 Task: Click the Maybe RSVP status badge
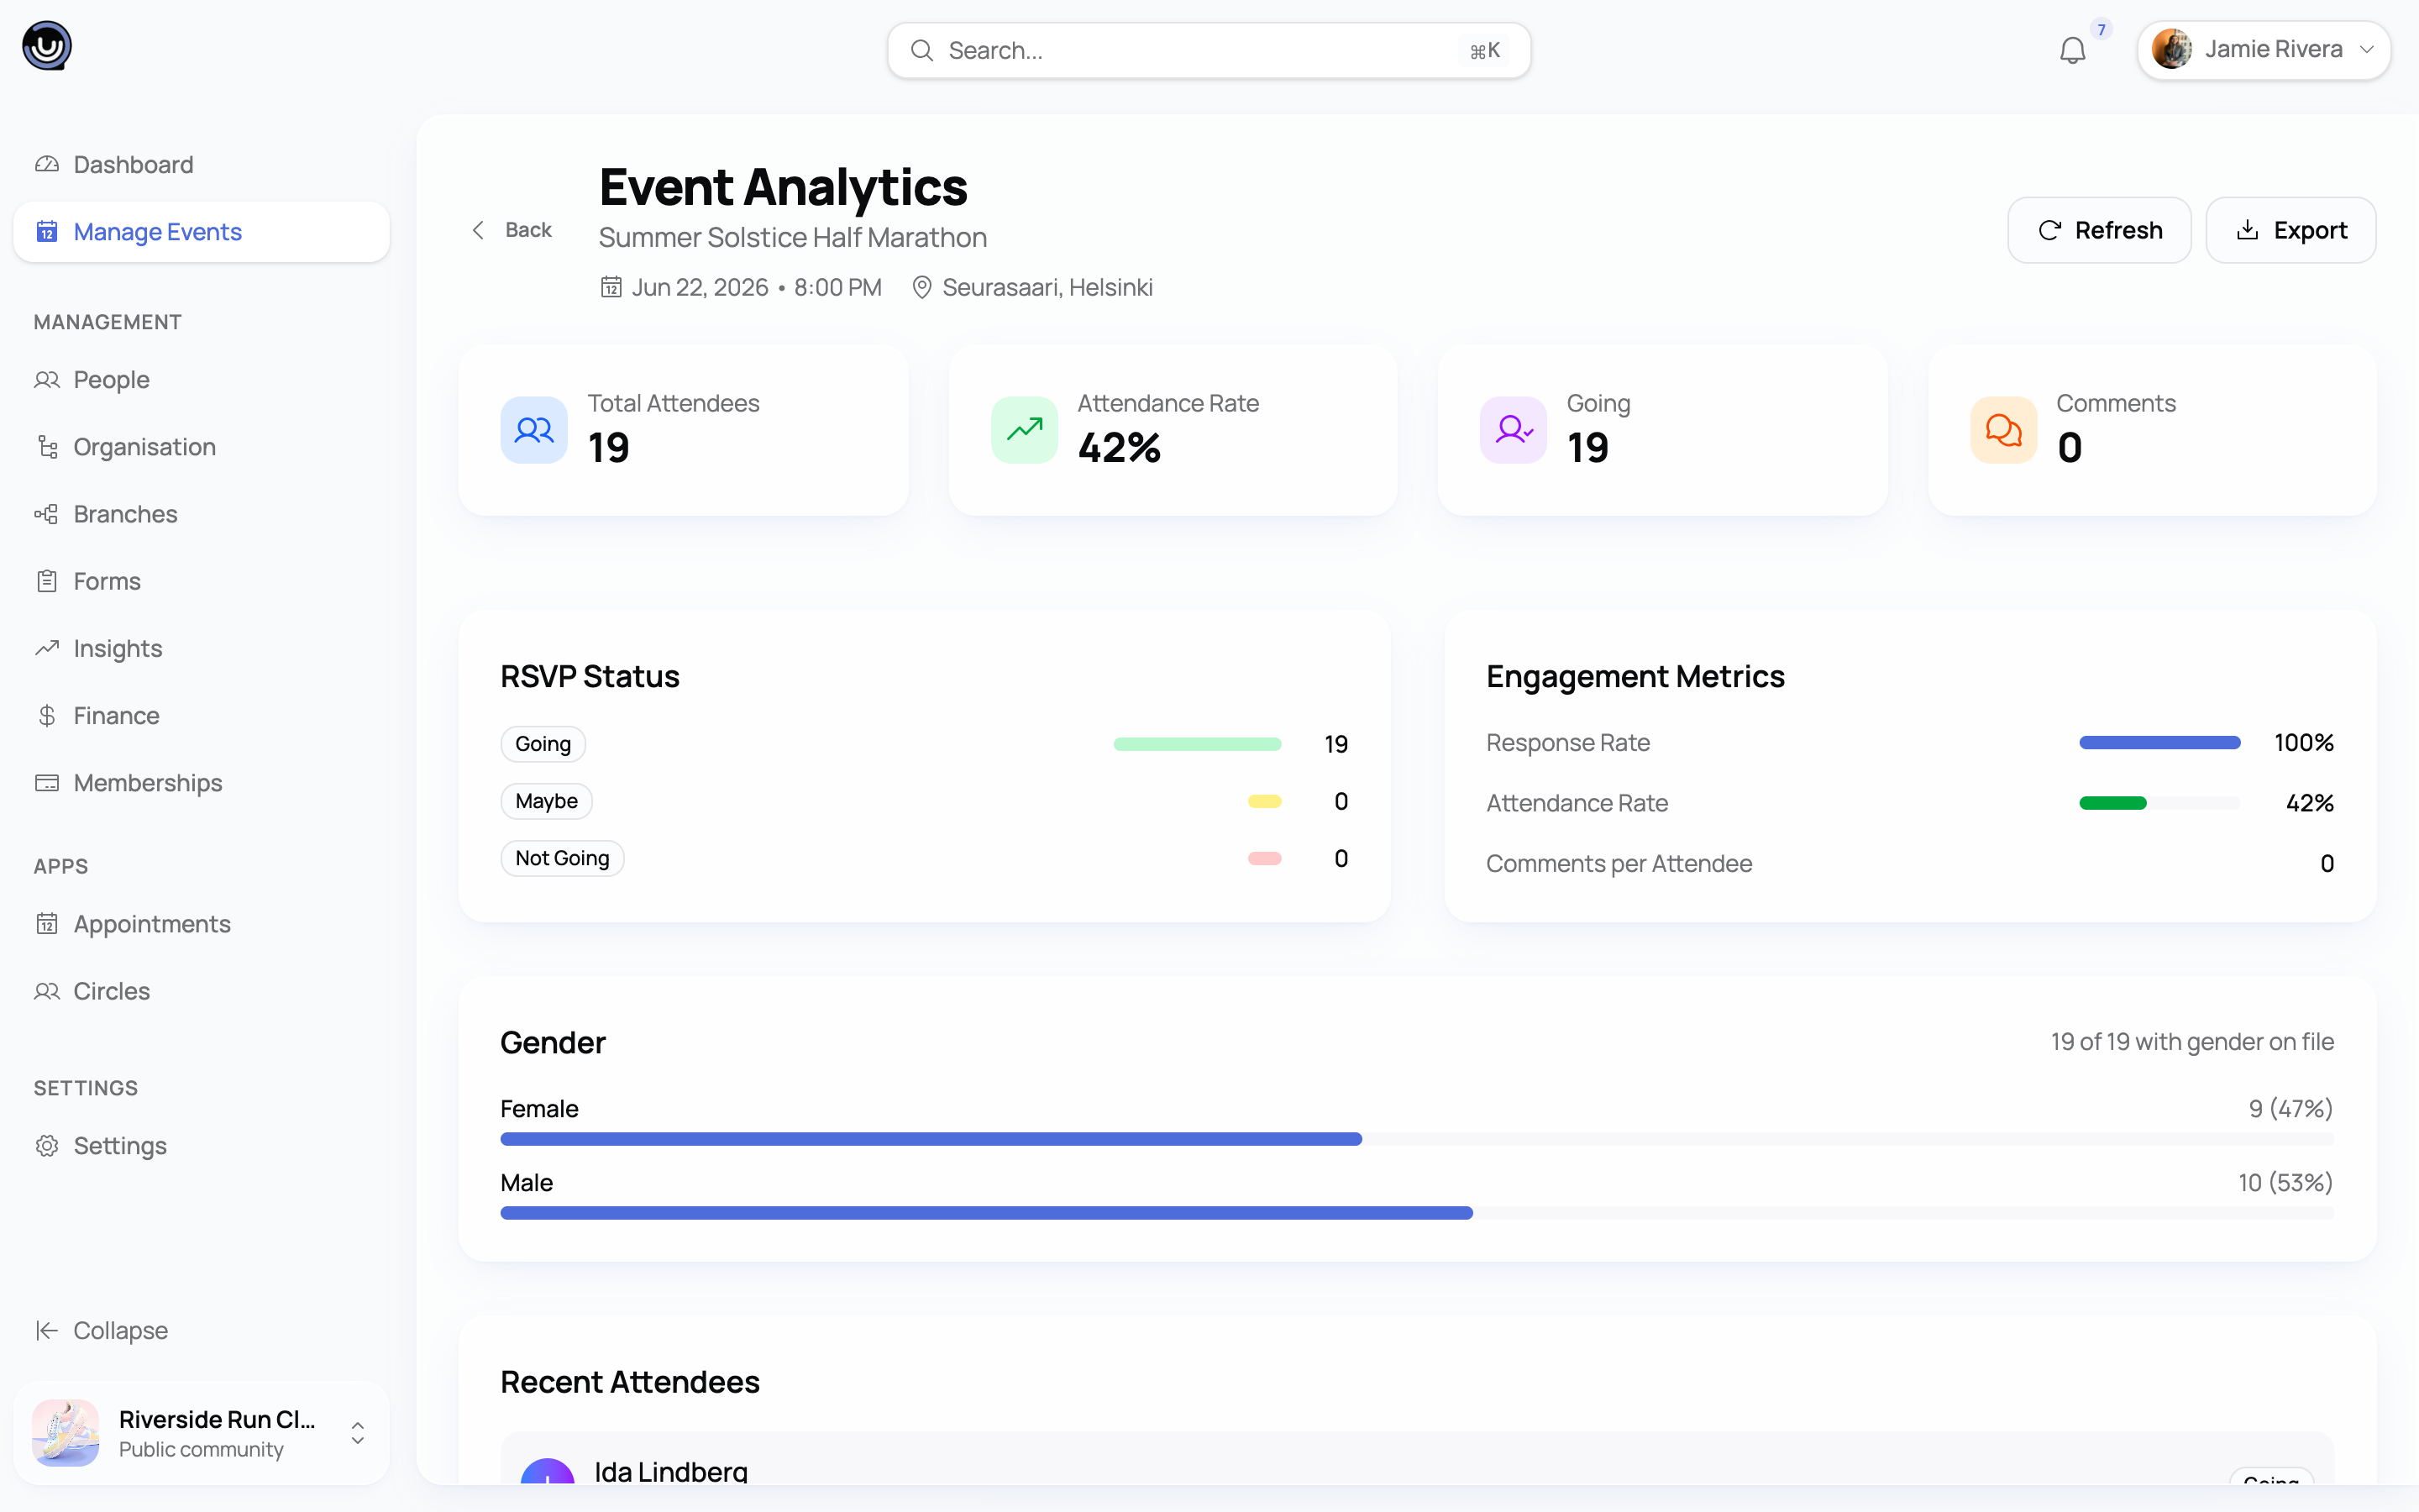(x=546, y=801)
